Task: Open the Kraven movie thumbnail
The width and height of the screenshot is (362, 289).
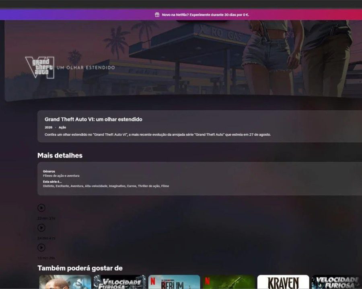Action: click(283, 282)
